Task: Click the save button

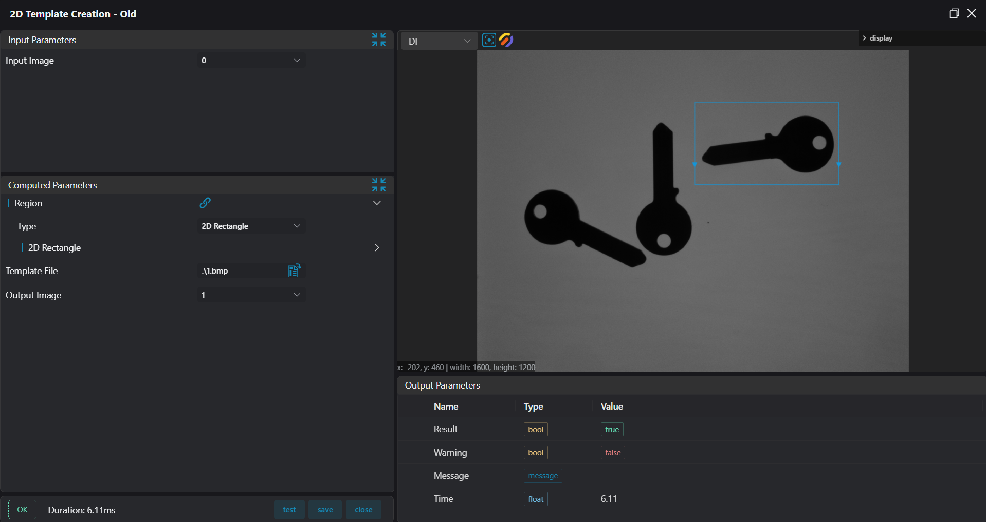Action: click(325, 510)
